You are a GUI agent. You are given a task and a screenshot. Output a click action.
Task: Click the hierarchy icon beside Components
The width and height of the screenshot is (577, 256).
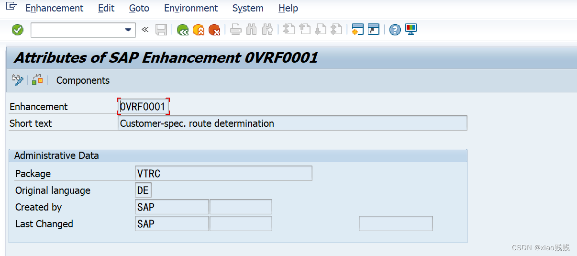(37, 80)
